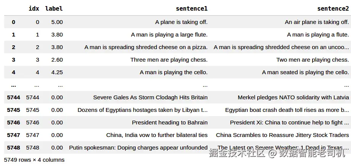Click the 4.25 label value
This screenshot has height=164, width=351.
(x=57, y=72)
